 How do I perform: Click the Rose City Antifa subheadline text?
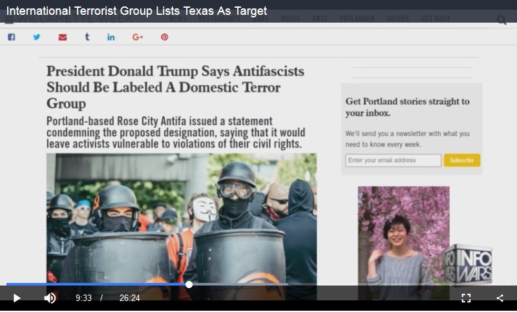click(176, 132)
